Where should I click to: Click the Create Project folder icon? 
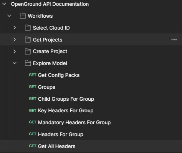pyautogui.click(x=28, y=52)
